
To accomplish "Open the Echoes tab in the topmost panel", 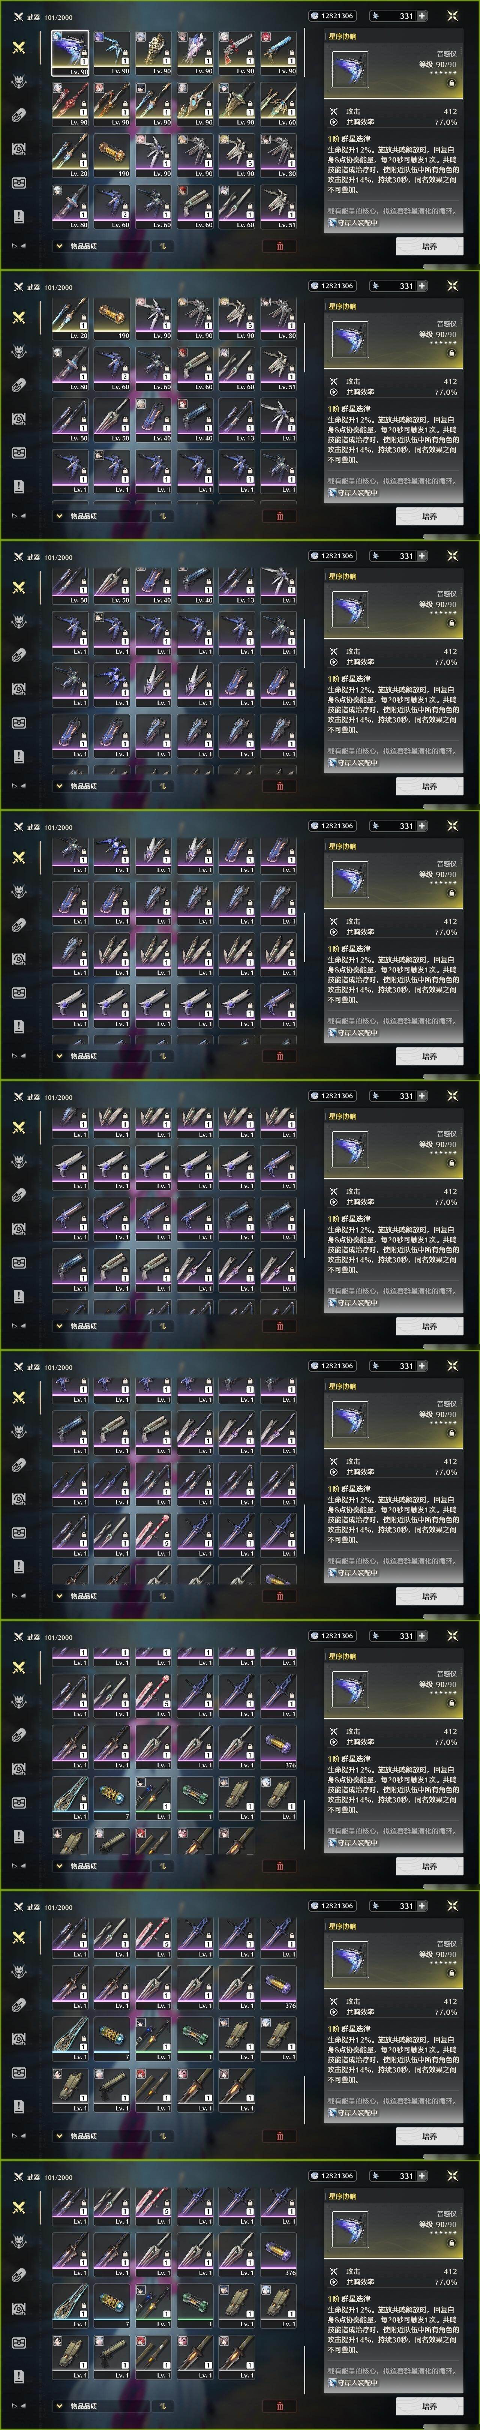I will [x=19, y=81].
